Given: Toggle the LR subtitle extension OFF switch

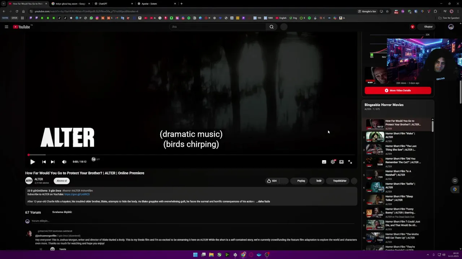Looking at the screenshot, I should [96, 159].
